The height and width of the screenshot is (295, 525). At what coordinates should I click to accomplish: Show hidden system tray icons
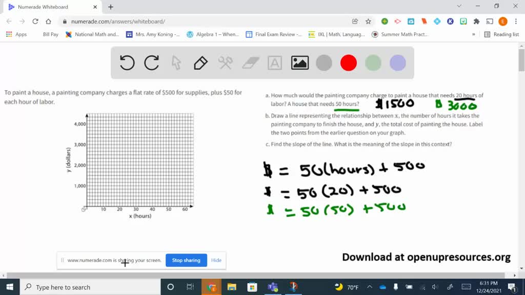pyautogui.click(x=370, y=287)
